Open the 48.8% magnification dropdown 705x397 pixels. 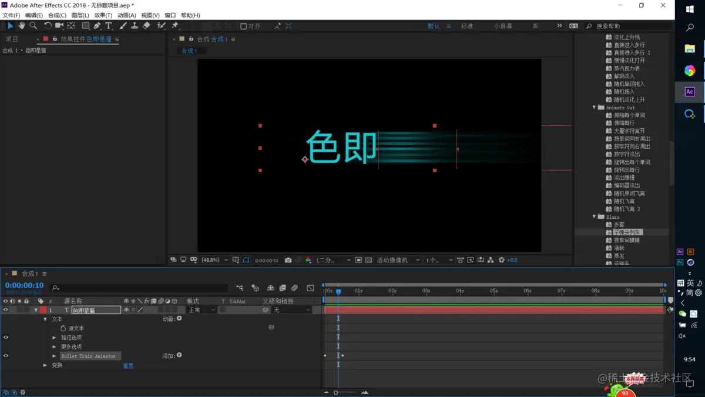click(x=215, y=260)
